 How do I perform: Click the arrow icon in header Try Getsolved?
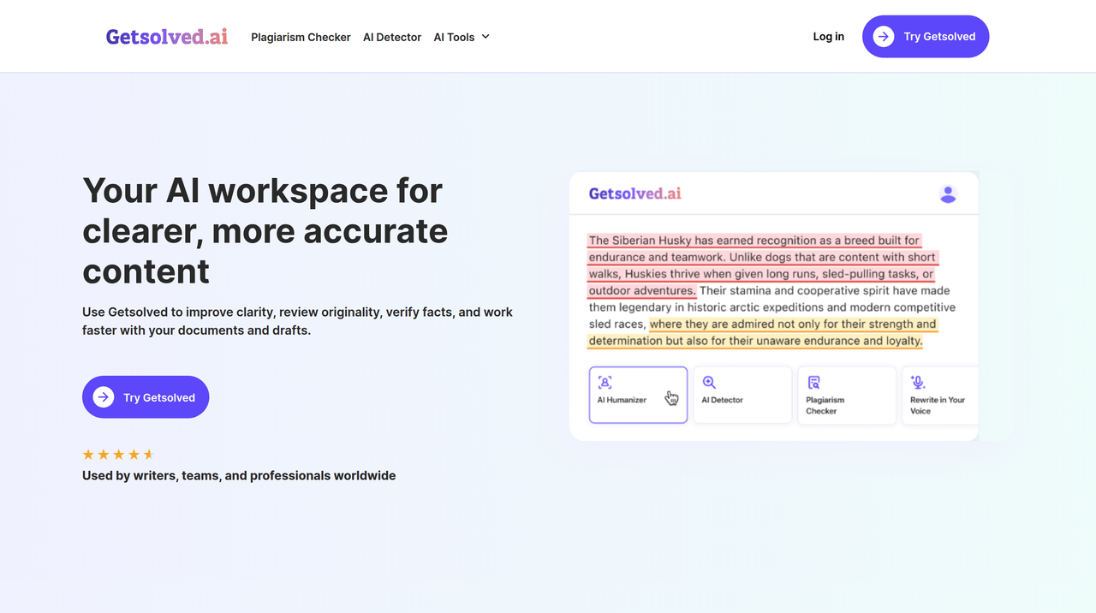click(884, 37)
